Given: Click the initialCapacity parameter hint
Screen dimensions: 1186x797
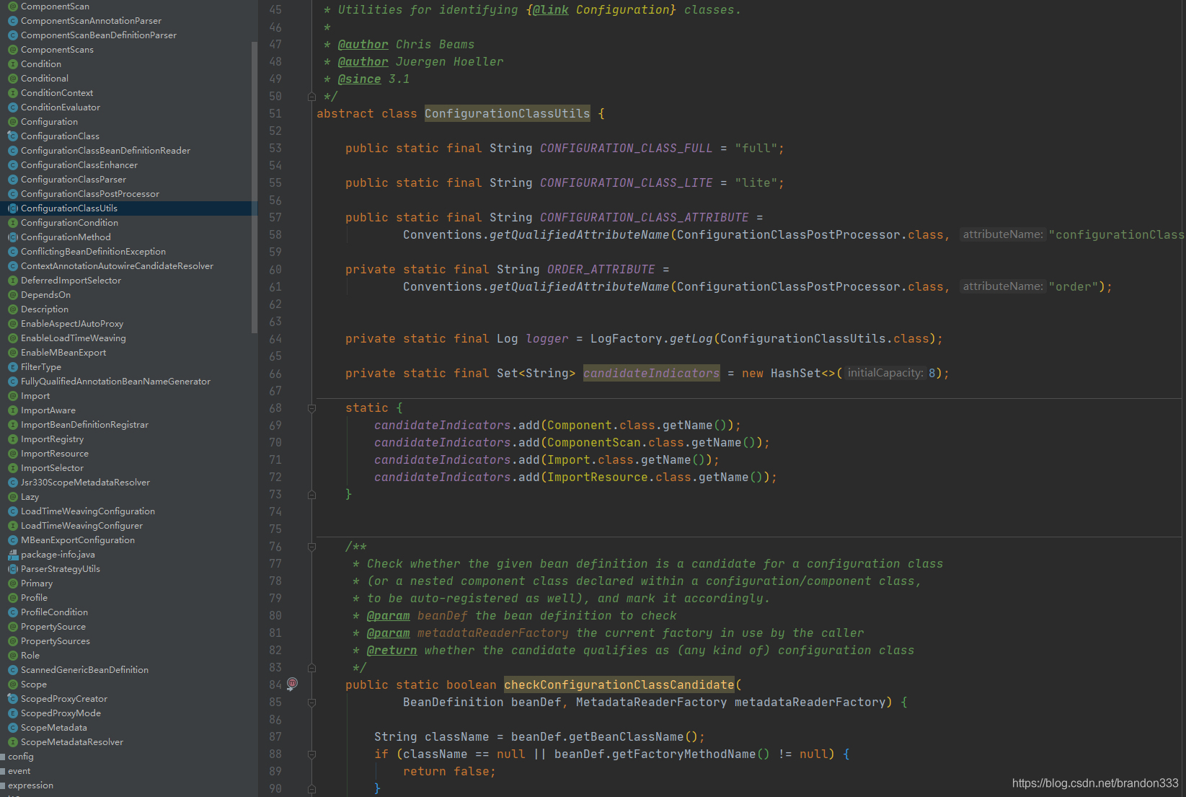Looking at the screenshot, I should [885, 373].
